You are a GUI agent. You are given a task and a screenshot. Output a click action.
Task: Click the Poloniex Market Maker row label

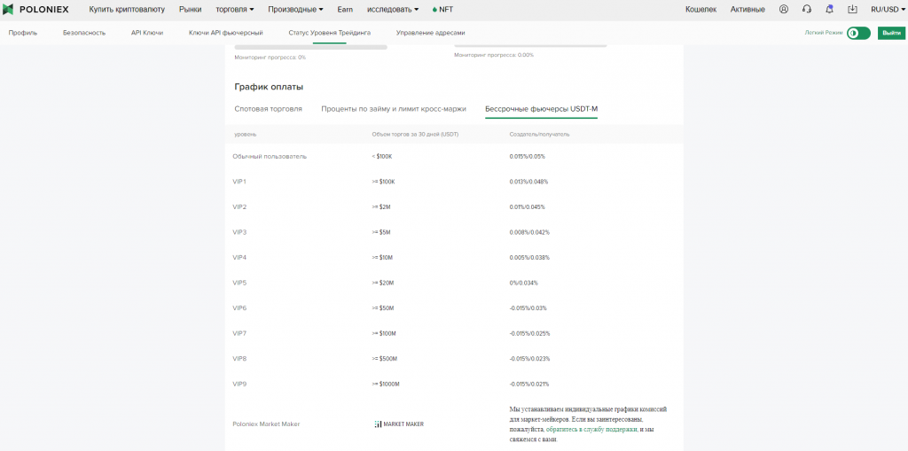pyautogui.click(x=266, y=424)
